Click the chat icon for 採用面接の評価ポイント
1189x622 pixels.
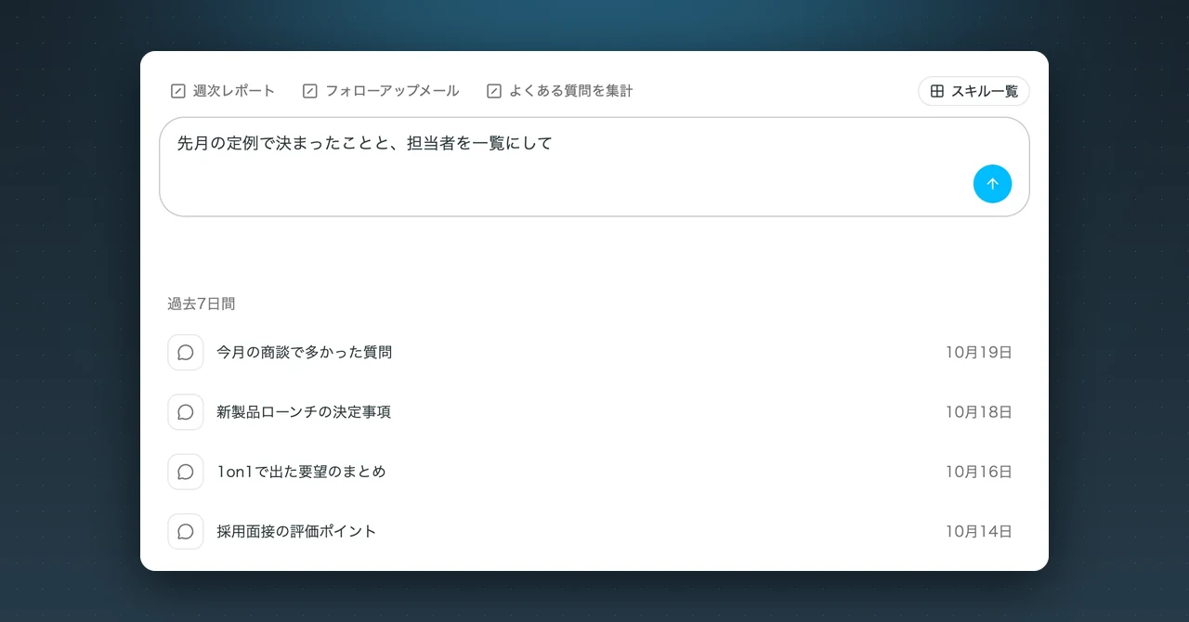(x=186, y=531)
